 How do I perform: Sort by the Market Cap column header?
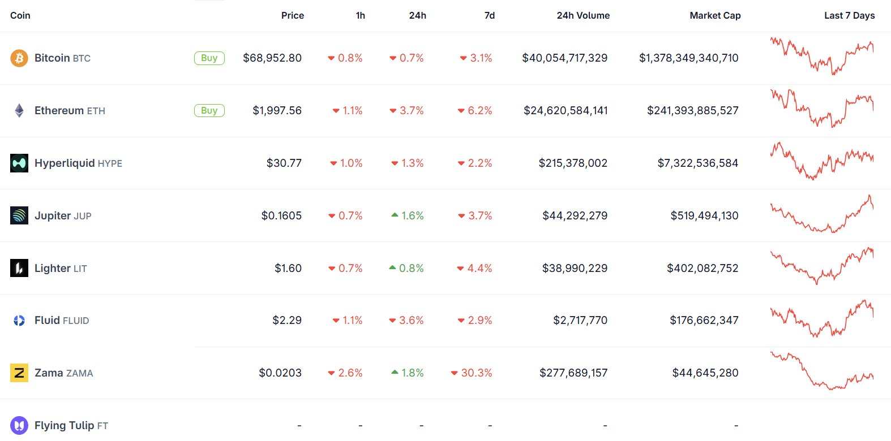714,15
